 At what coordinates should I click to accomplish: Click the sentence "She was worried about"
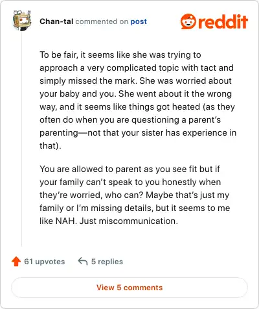point(185,80)
